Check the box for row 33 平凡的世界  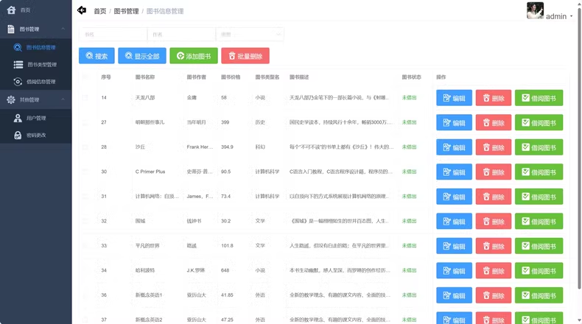tap(85, 246)
